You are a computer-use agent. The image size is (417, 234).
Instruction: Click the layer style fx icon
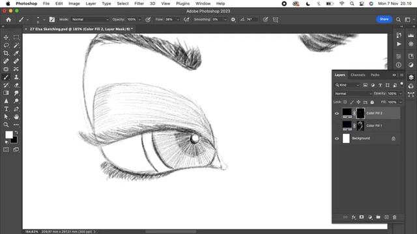coord(353,217)
